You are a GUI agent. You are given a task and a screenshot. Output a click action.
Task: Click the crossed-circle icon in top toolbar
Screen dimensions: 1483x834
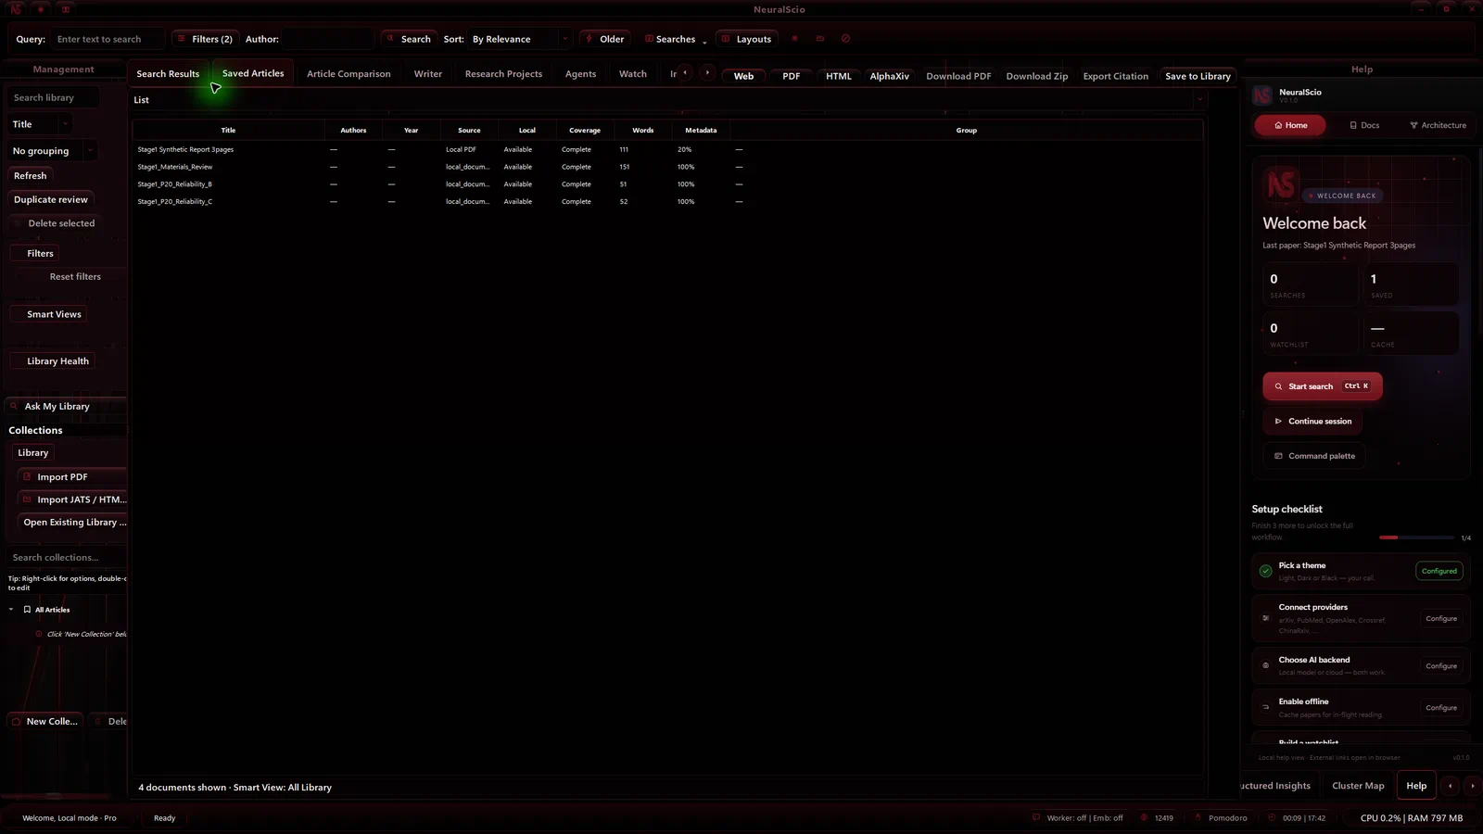[845, 39]
